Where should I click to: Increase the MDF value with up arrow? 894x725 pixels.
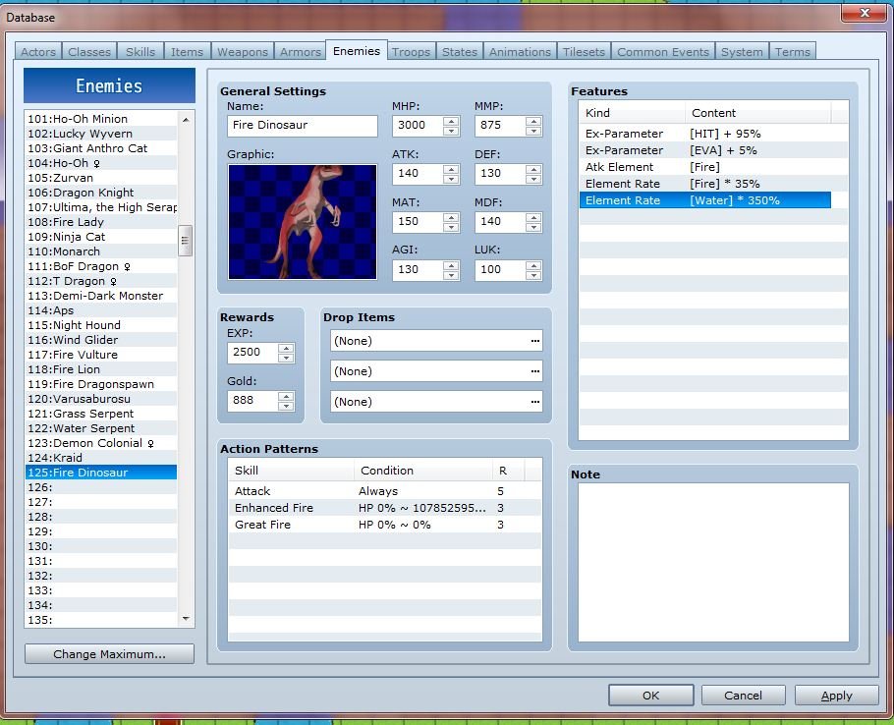pyautogui.click(x=533, y=217)
